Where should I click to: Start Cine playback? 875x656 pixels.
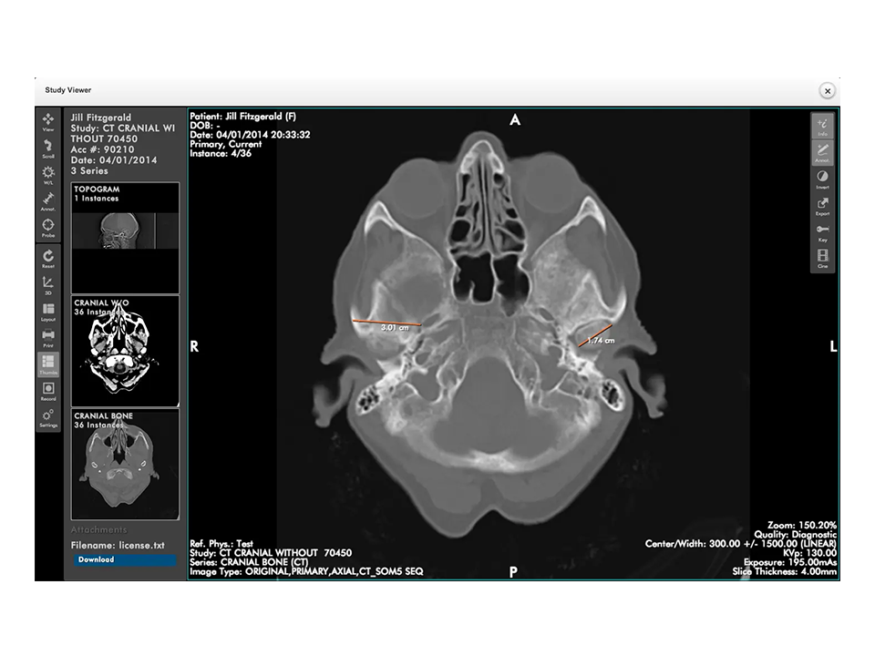[x=822, y=259]
